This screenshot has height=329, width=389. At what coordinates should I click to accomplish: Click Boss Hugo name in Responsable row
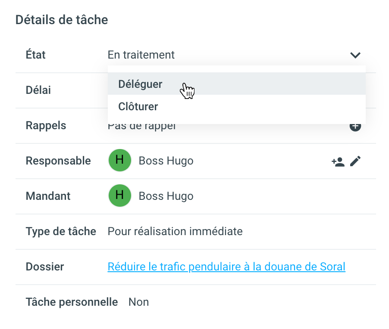[166, 161]
